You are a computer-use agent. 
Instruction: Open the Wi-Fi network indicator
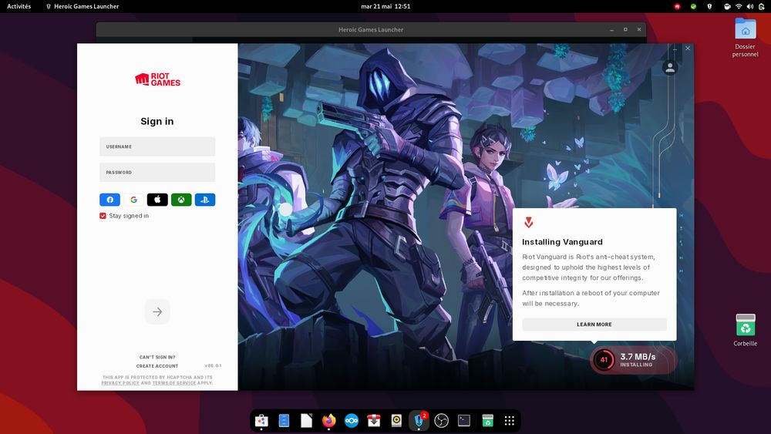coord(739,6)
